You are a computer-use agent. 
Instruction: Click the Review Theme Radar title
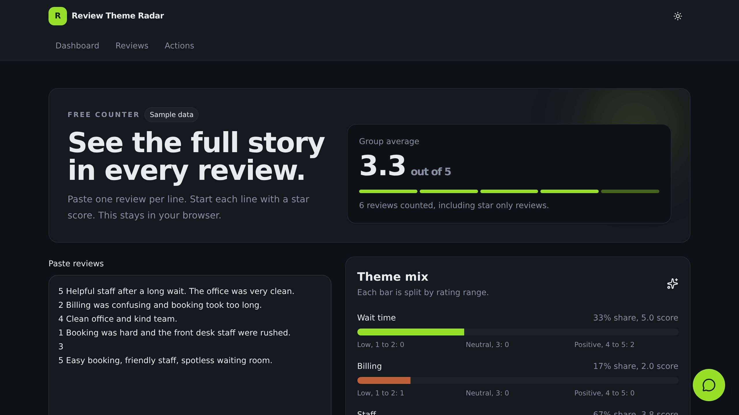[x=118, y=16]
